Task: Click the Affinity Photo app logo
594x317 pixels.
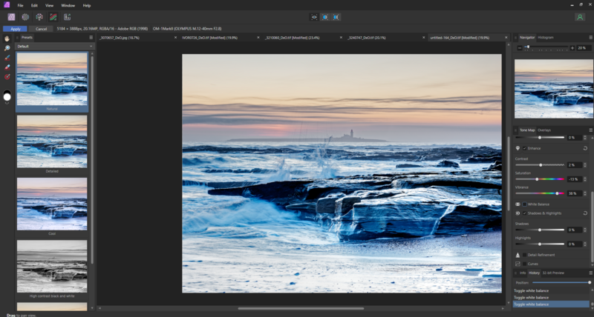Action: tap(7, 5)
